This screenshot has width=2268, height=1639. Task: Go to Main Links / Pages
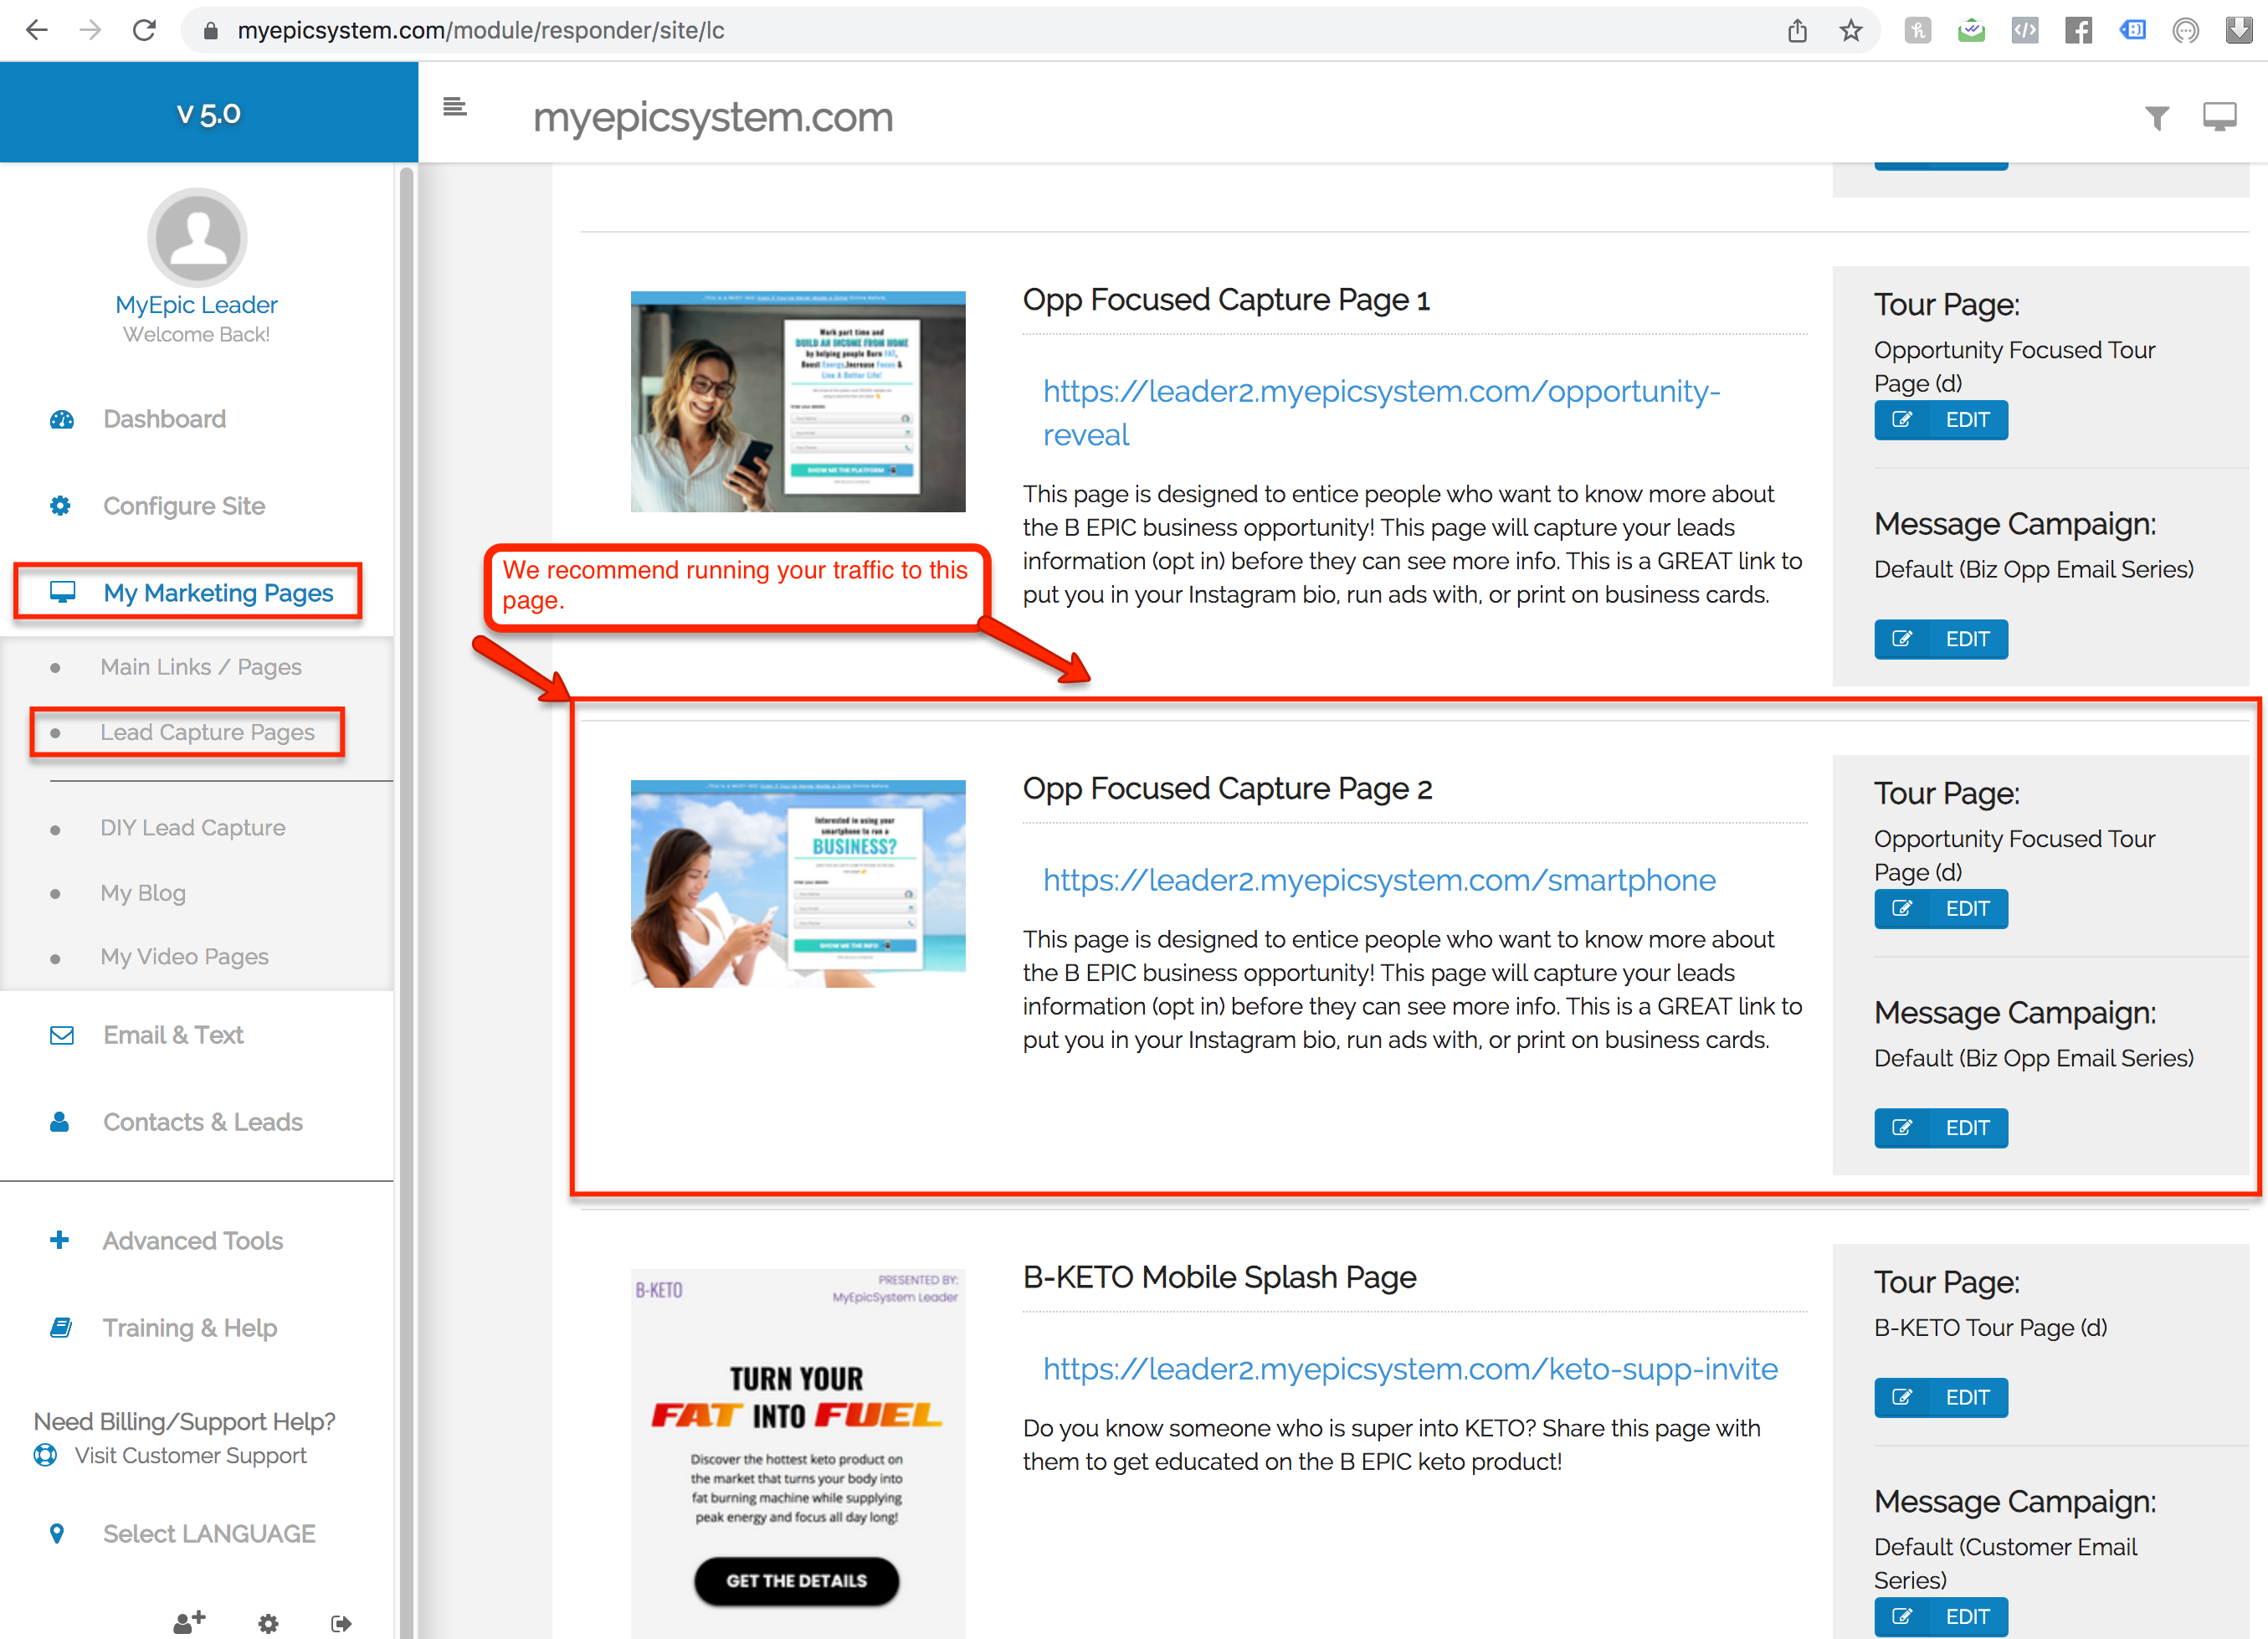point(200,666)
